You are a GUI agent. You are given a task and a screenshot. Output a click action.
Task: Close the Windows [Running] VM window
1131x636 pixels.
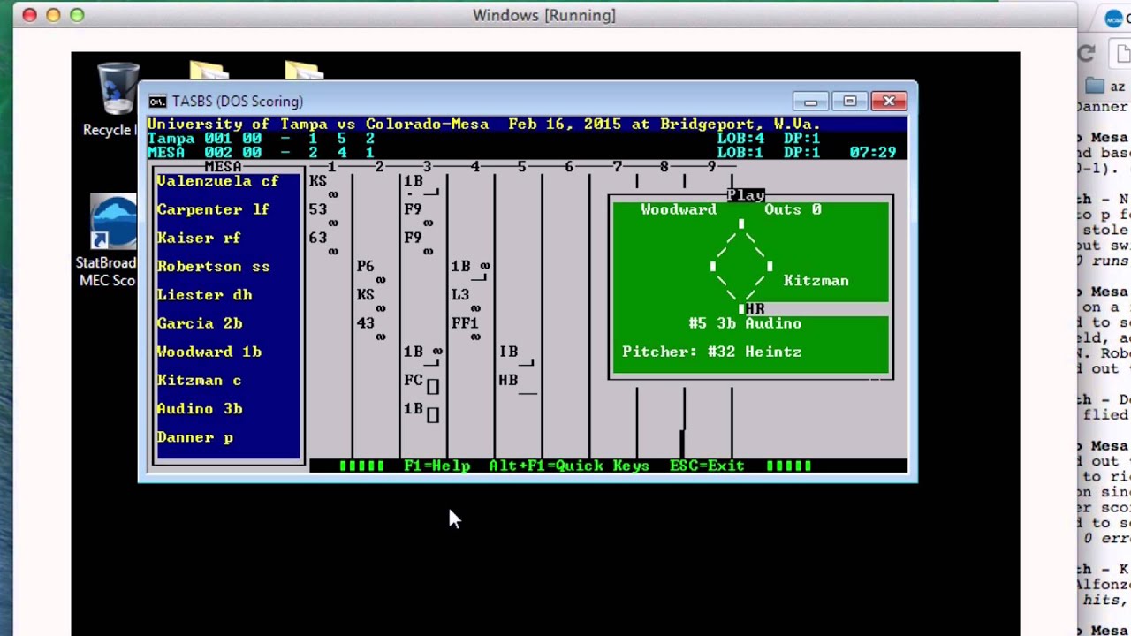[29, 15]
